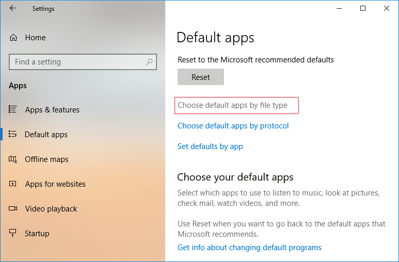Click the Apps for websites icon
This screenshot has width=399, height=262.
13,184
